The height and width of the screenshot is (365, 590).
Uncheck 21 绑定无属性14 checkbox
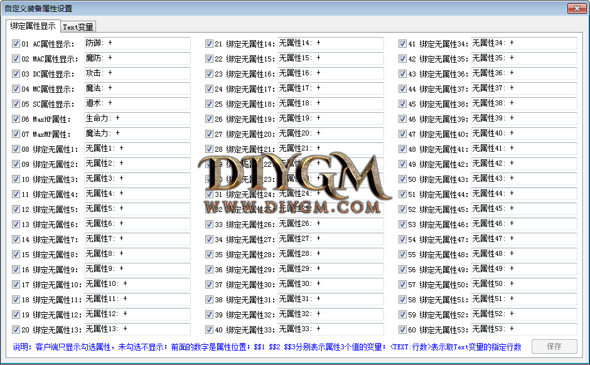(x=209, y=44)
